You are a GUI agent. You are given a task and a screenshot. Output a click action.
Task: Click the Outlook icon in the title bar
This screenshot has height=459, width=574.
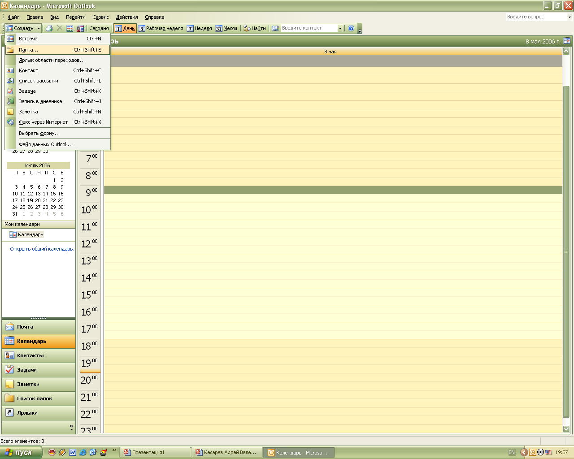pos(4,6)
